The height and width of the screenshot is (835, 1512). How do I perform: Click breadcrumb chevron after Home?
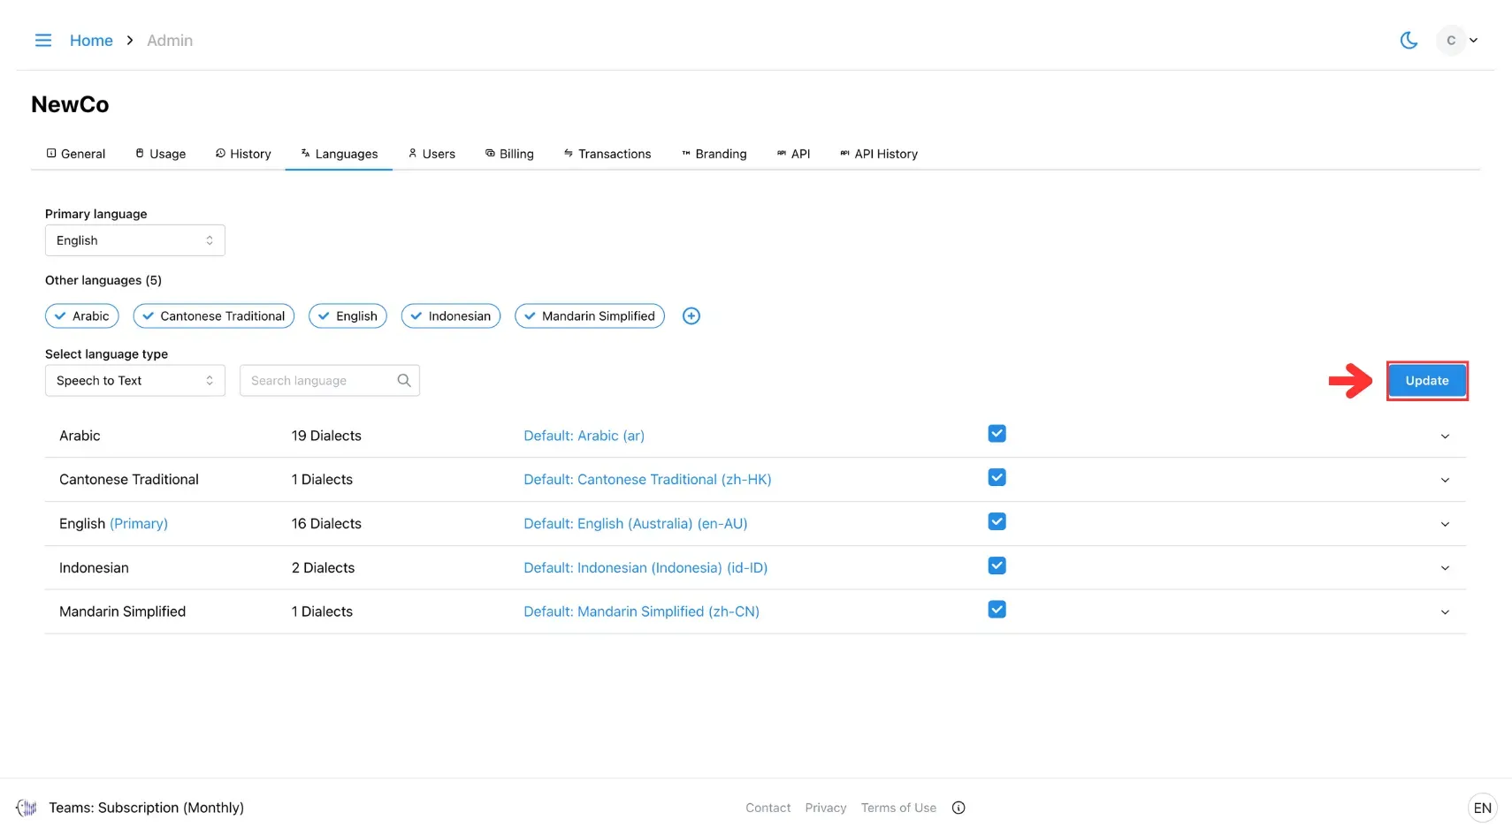pos(130,41)
